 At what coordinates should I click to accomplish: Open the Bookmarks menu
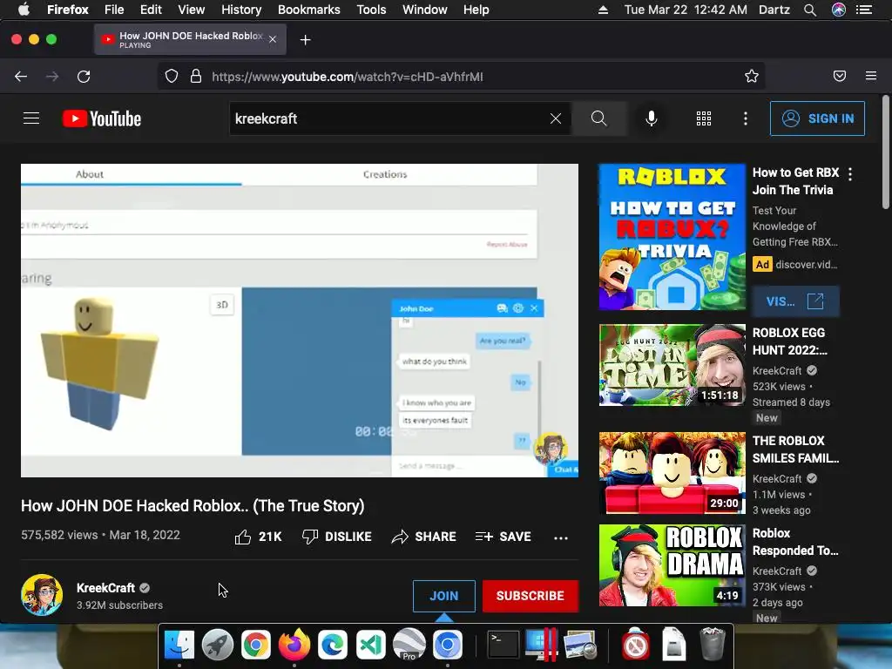[309, 10]
